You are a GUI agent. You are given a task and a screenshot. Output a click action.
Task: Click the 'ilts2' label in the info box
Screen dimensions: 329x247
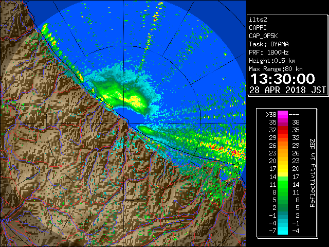pyautogui.click(x=258, y=20)
